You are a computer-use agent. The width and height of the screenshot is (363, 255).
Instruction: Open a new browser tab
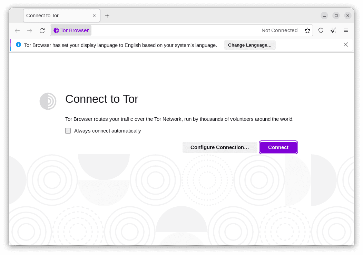click(x=107, y=16)
